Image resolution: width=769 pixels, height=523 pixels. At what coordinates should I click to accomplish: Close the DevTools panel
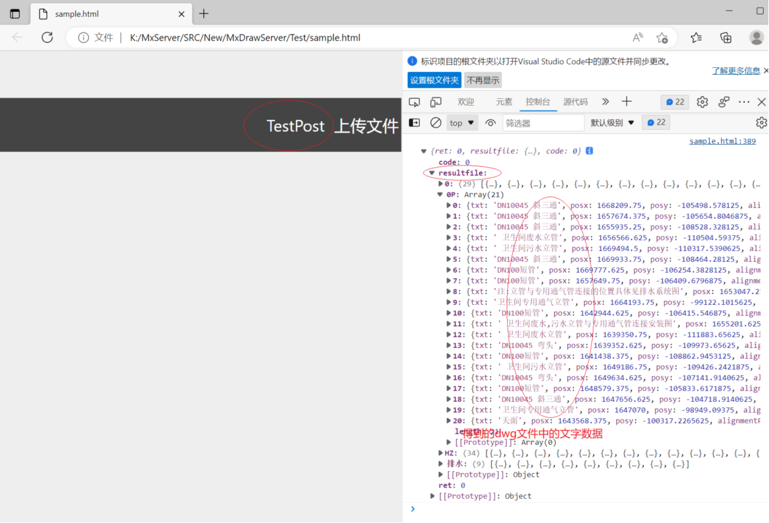coord(762,102)
